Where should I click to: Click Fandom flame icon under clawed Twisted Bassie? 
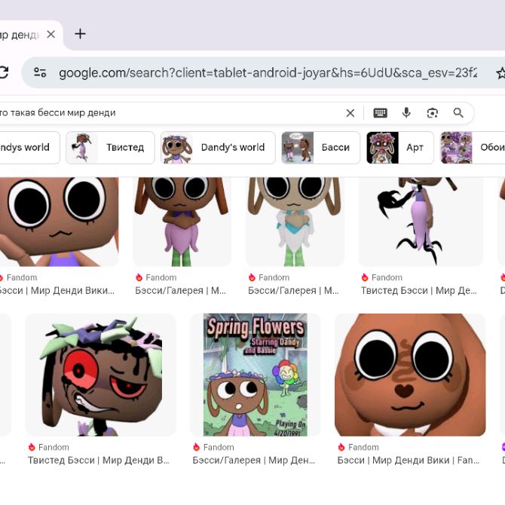365,277
